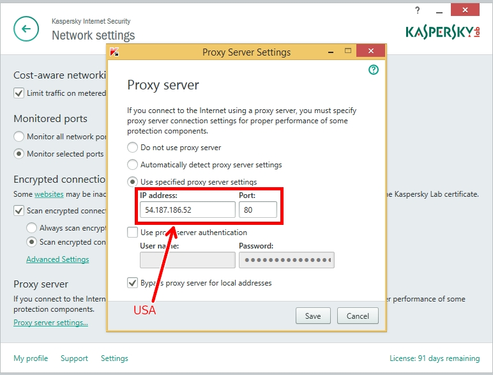Viewport: 493px width, 375px height.
Task: Select Always scan encrypted connections option
Action: [x=31, y=228]
